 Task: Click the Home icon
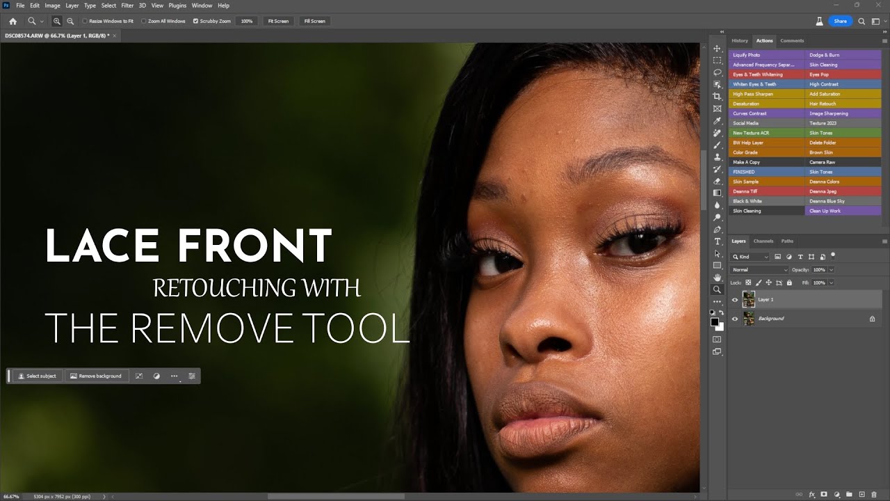pyautogui.click(x=13, y=21)
